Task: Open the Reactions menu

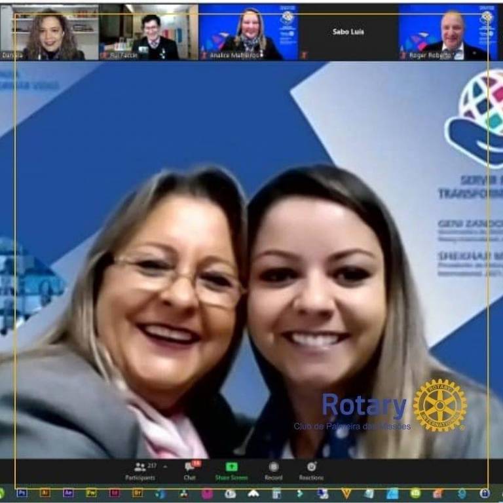Action: coord(311,470)
